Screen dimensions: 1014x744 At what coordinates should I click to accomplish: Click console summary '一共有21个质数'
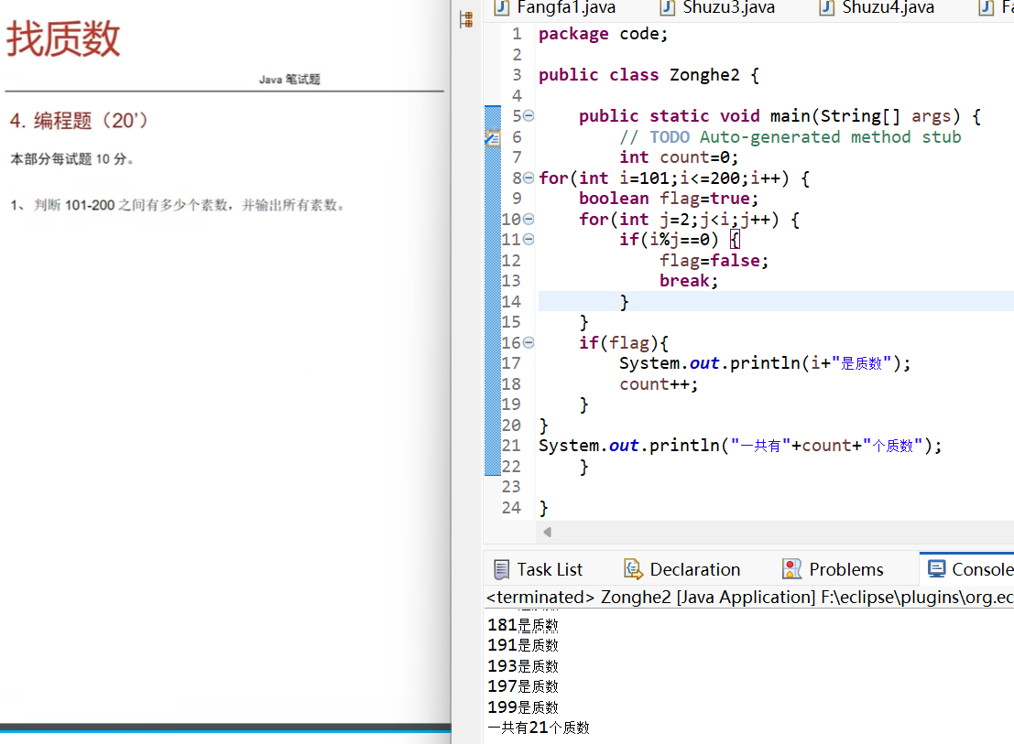pos(538,728)
